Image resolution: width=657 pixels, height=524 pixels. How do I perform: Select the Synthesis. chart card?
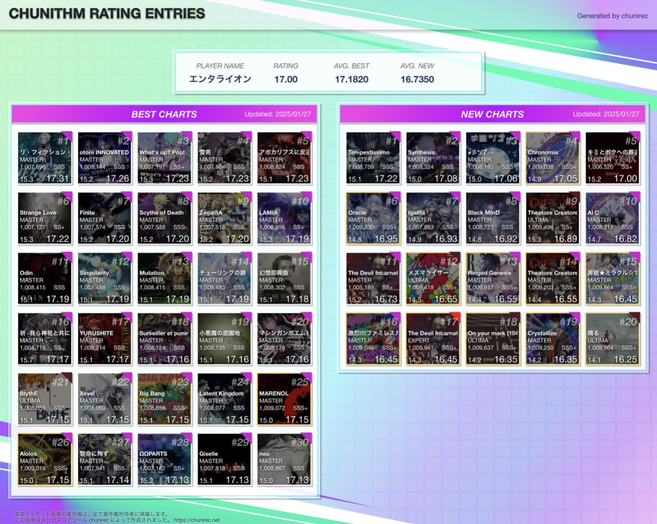click(433, 158)
